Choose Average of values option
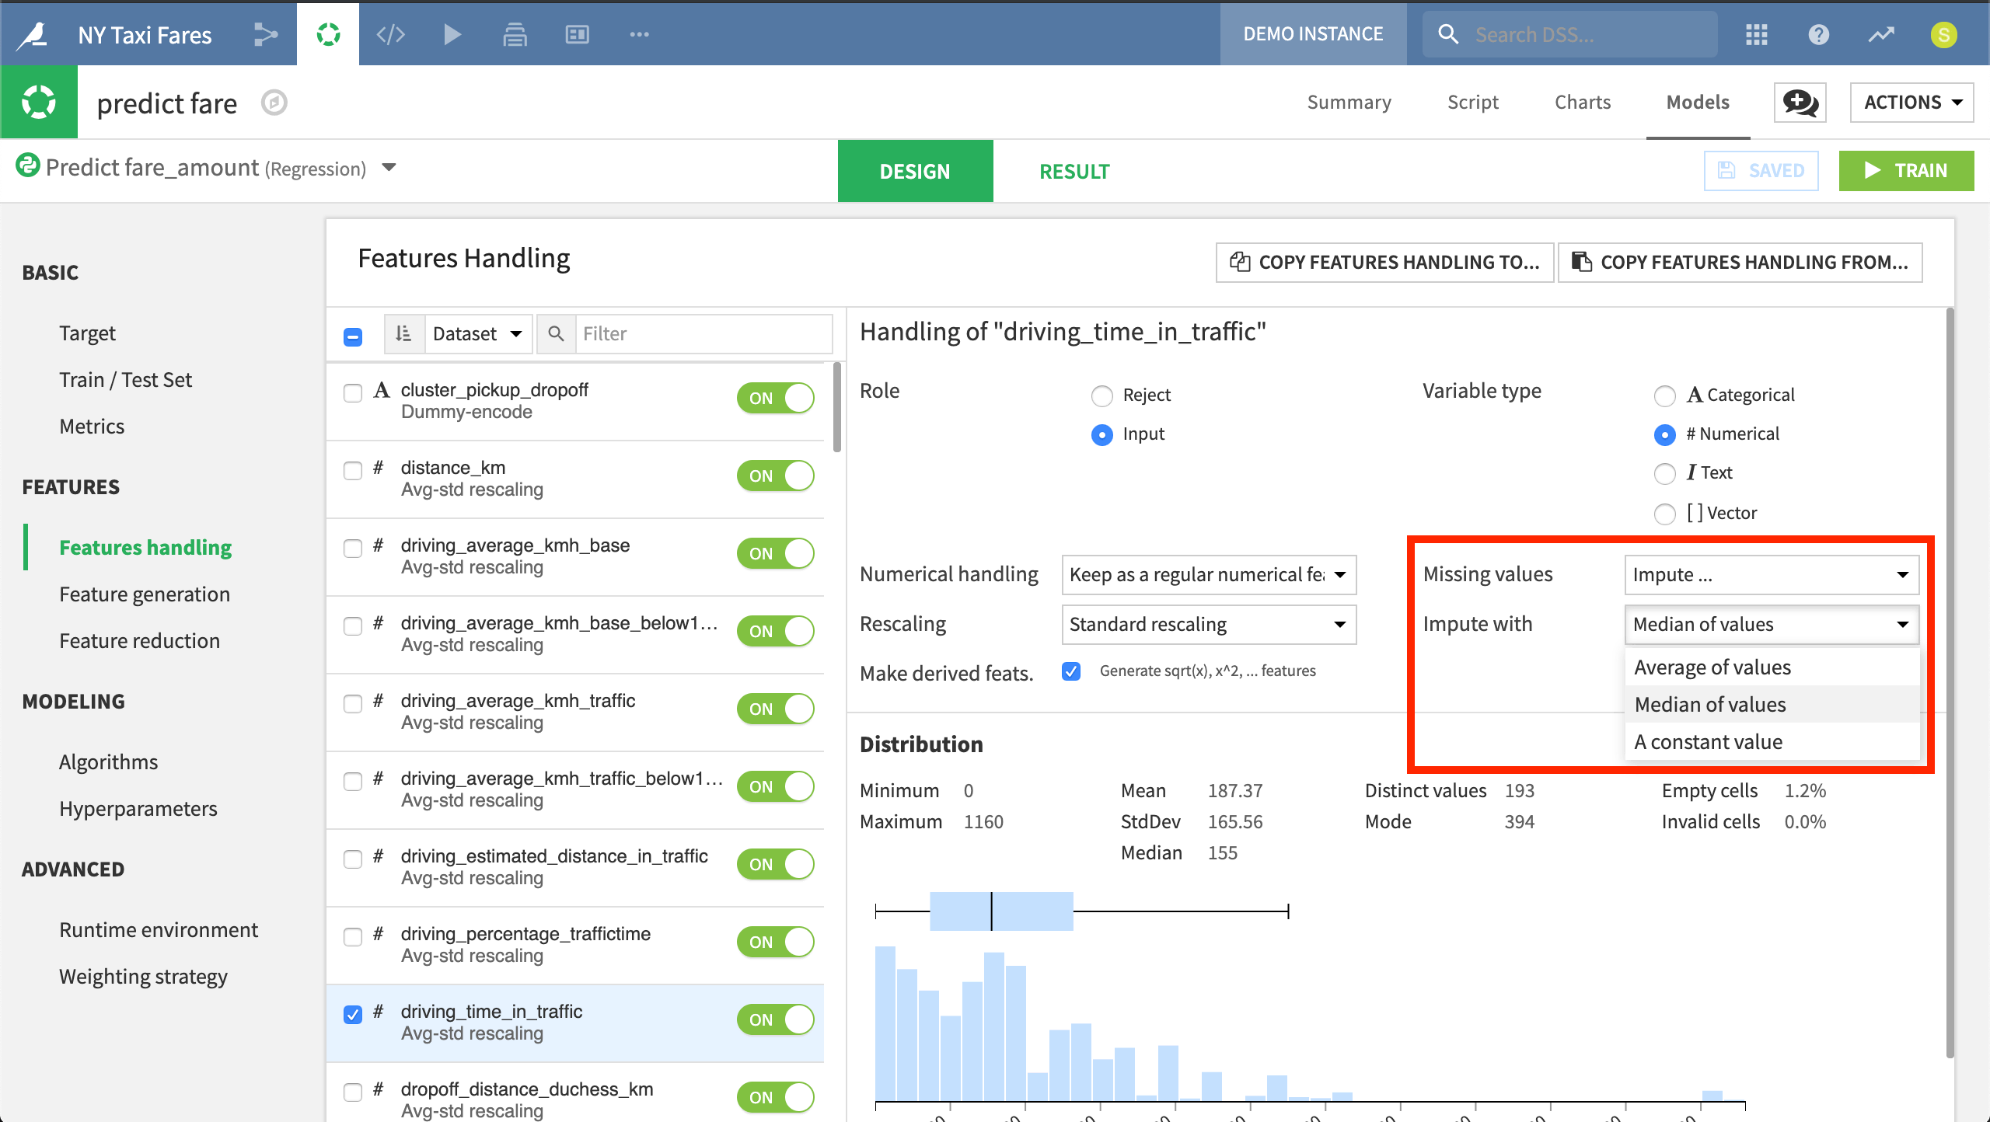The width and height of the screenshot is (1990, 1122). tap(1772, 667)
